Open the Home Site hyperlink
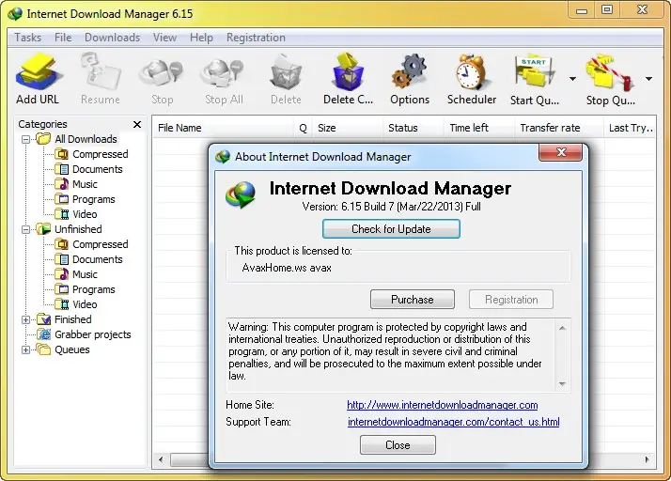Screen dimensions: 671x481 click(x=442, y=405)
